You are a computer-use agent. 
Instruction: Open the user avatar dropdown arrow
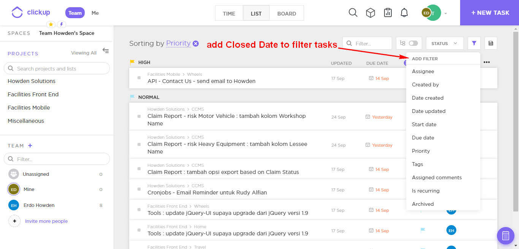tap(446, 13)
